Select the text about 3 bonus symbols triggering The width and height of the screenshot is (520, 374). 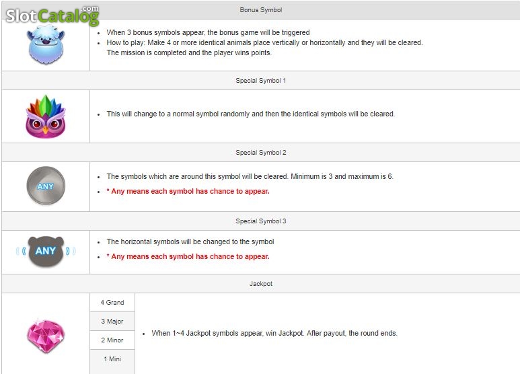click(208, 32)
